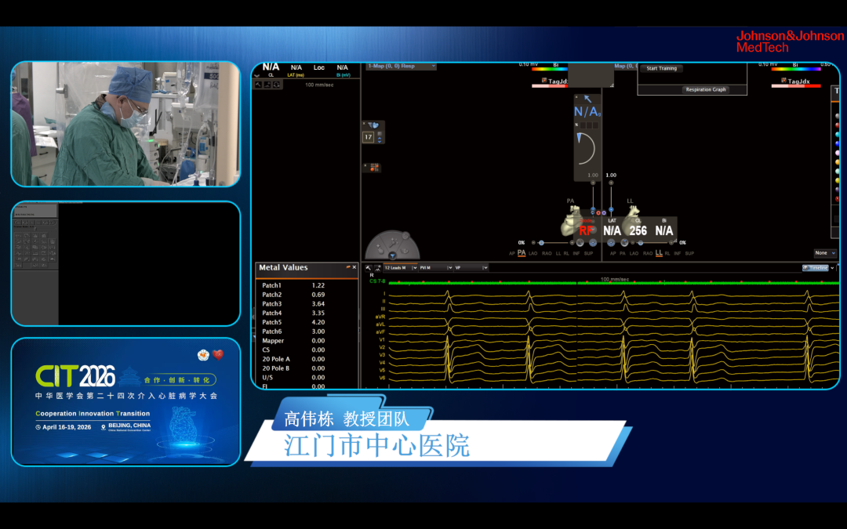The width and height of the screenshot is (847, 529).
Task: Click the first tool icon under CL readout
Action: click(x=258, y=84)
